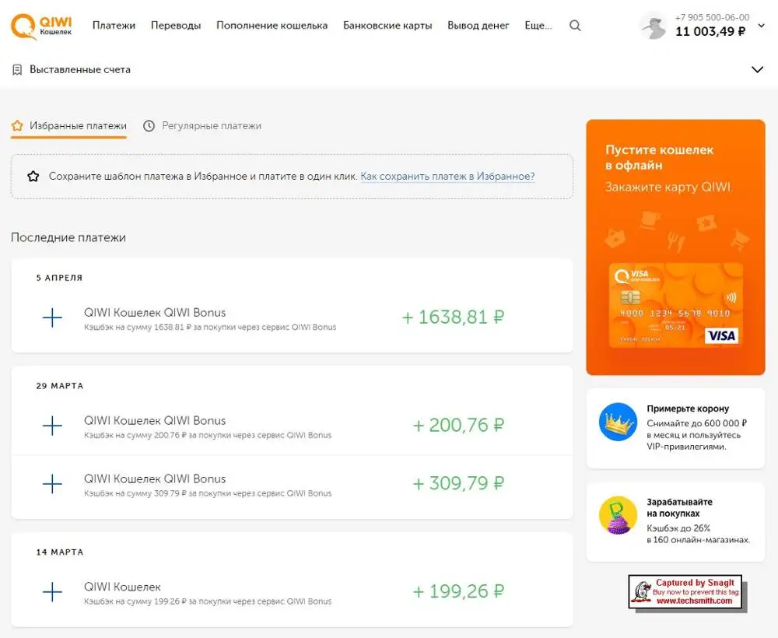Open the search magnifier icon
The height and width of the screenshot is (638, 778).
[575, 26]
